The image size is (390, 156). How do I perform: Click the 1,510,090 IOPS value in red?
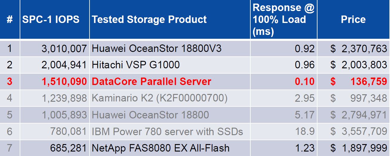point(64,81)
